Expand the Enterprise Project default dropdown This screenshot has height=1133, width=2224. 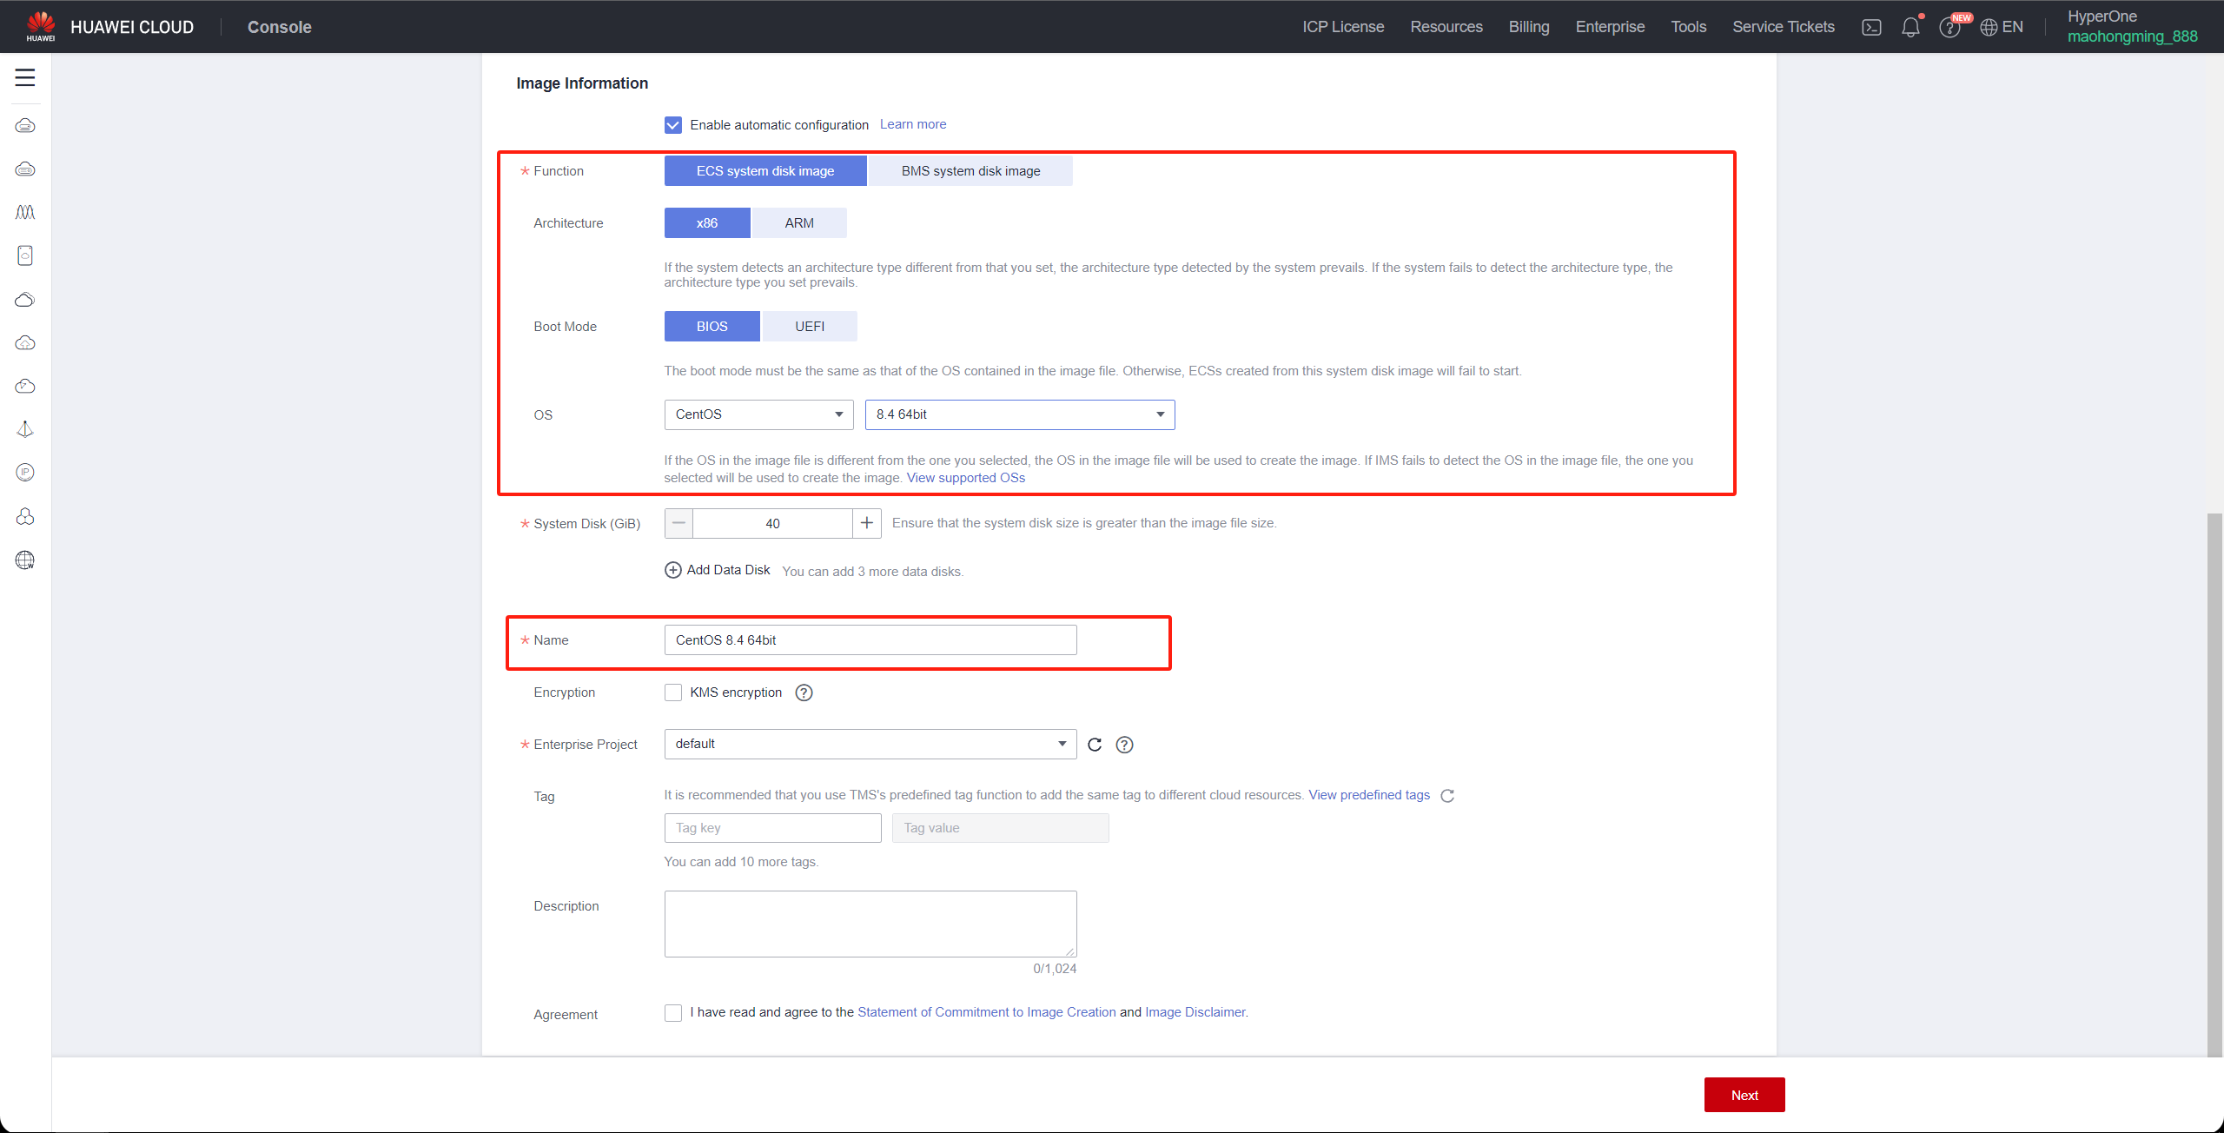coord(870,744)
